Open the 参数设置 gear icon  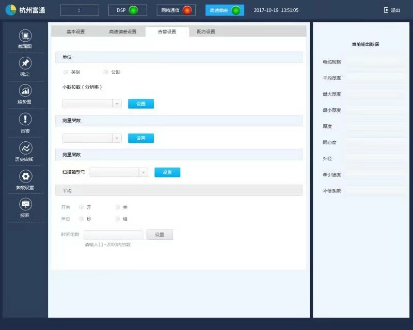coord(25,176)
